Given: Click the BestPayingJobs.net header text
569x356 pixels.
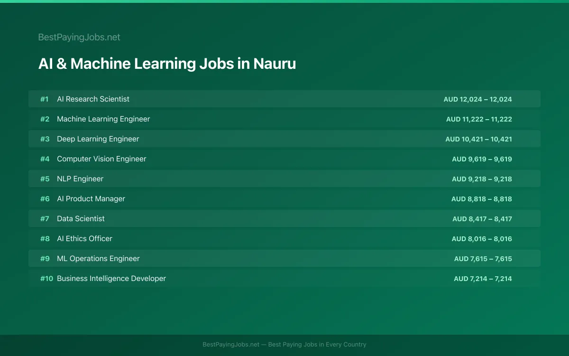Looking at the screenshot, I should click(79, 37).
